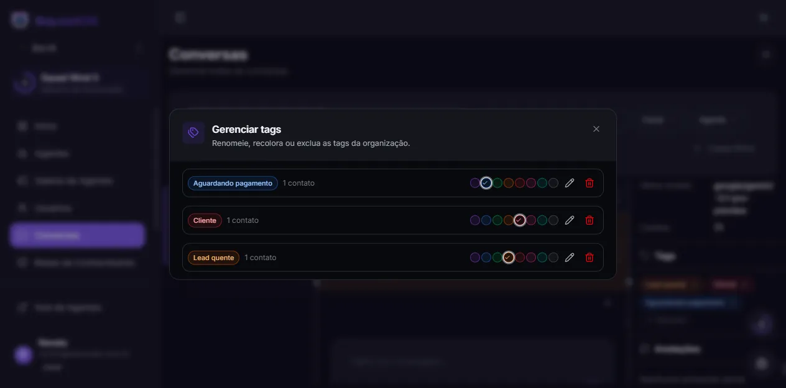
Task: Set Aguardando pagamento color to green
Action: [x=497, y=183]
